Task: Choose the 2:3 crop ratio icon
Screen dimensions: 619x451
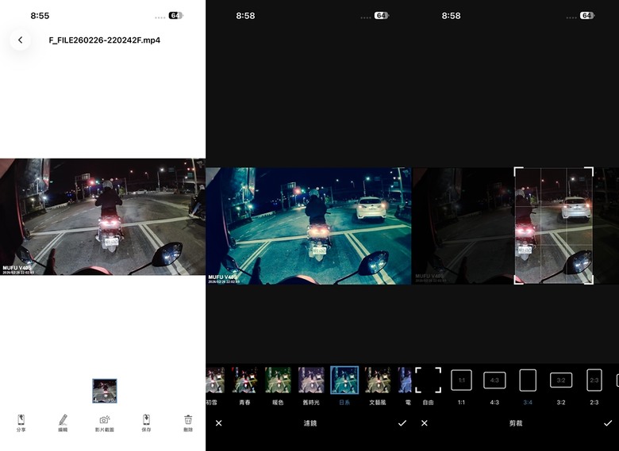Action: pyautogui.click(x=594, y=380)
